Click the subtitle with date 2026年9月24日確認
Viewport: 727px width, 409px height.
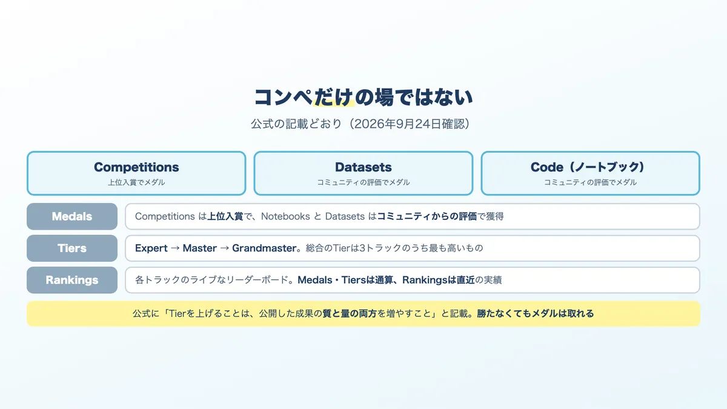click(x=363, y=124)
